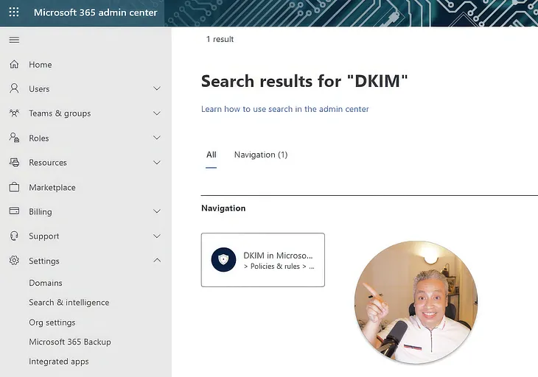This screenshot has width=538, height=377.
Task: Click the 'Search results for "DKIM"' heading
Action: 304,81
